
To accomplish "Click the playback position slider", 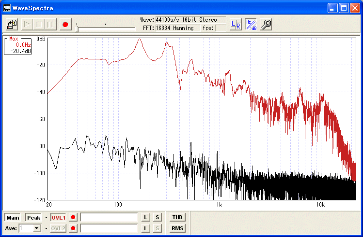I will tap(78, 29).
